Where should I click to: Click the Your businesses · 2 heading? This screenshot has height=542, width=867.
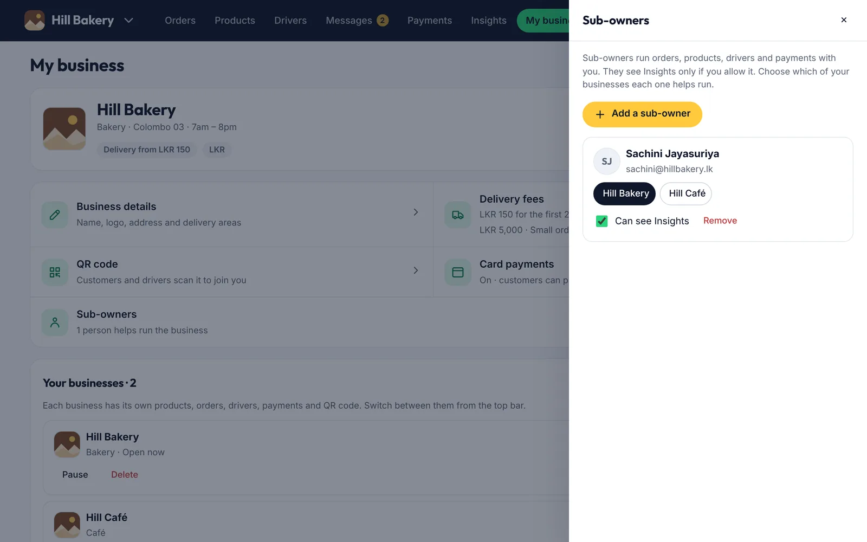[89, 383]
